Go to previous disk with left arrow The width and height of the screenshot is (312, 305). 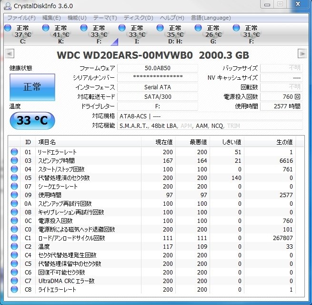pyautogui.click(x=10, y=53)
